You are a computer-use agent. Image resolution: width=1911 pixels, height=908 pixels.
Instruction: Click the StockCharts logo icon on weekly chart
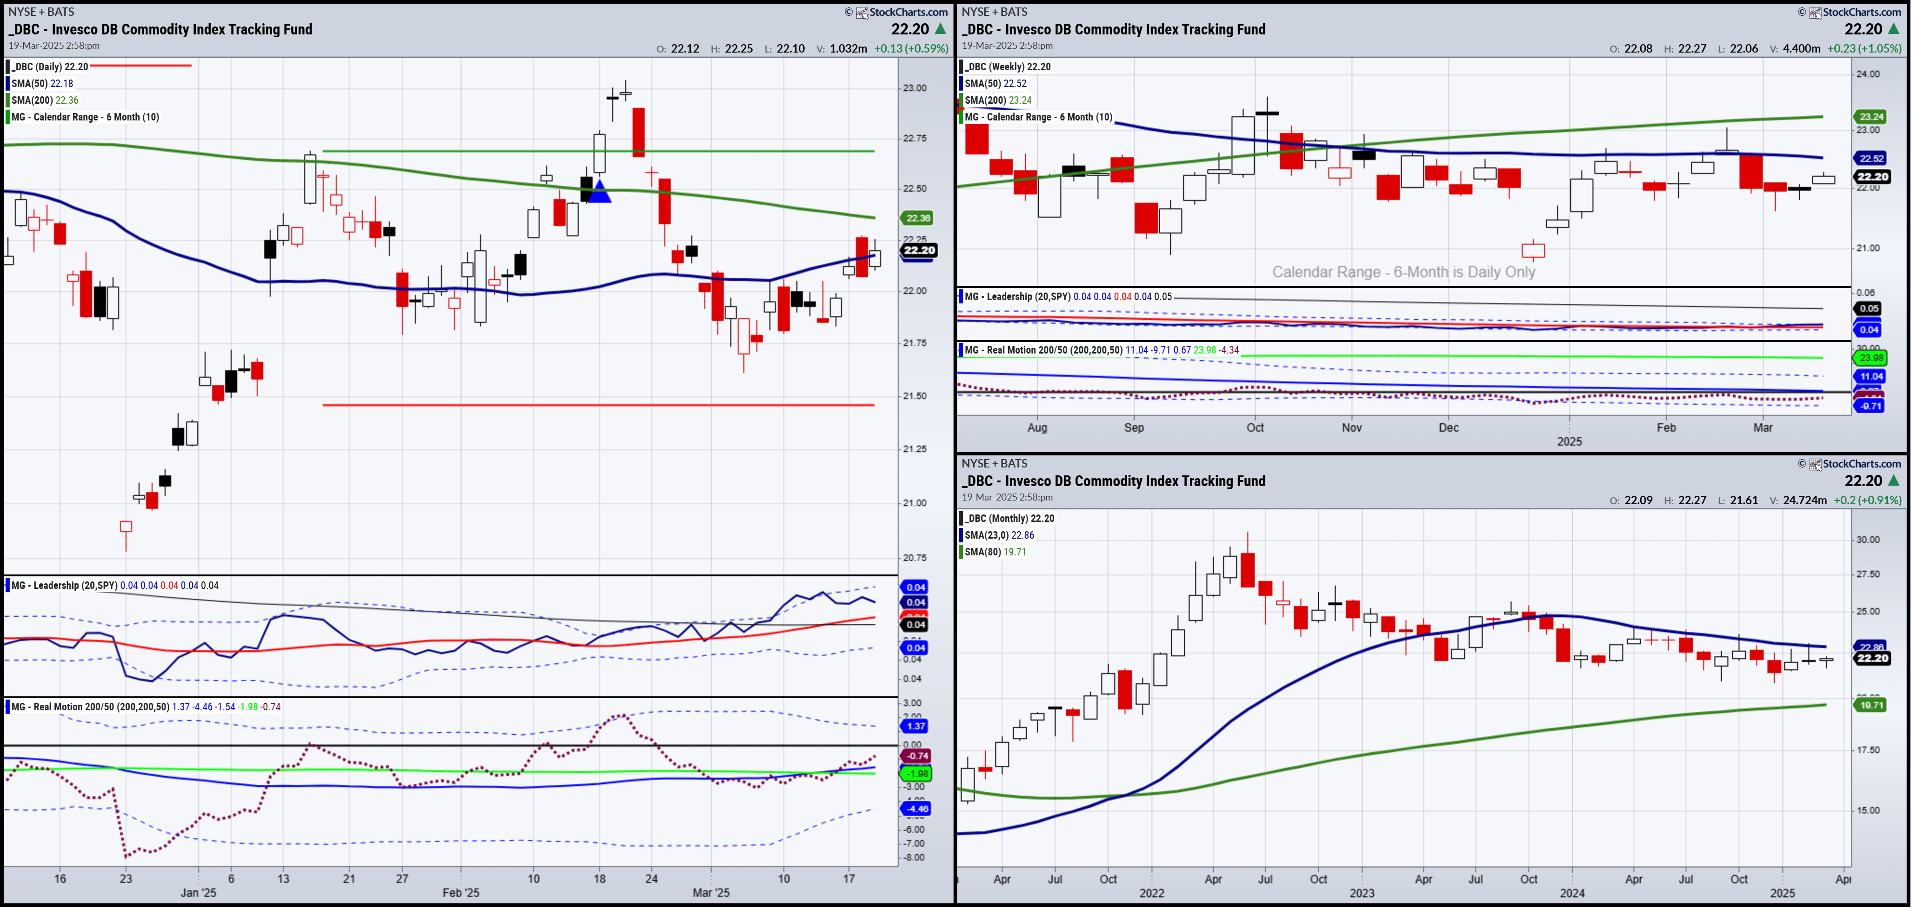(x=1815, y=12)
